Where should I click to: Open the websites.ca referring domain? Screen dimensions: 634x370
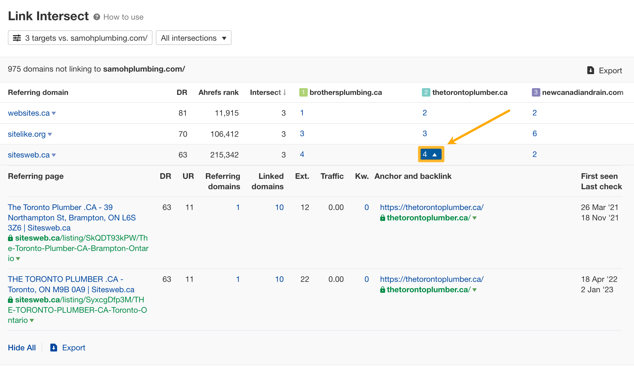click(x=29, y=113)
